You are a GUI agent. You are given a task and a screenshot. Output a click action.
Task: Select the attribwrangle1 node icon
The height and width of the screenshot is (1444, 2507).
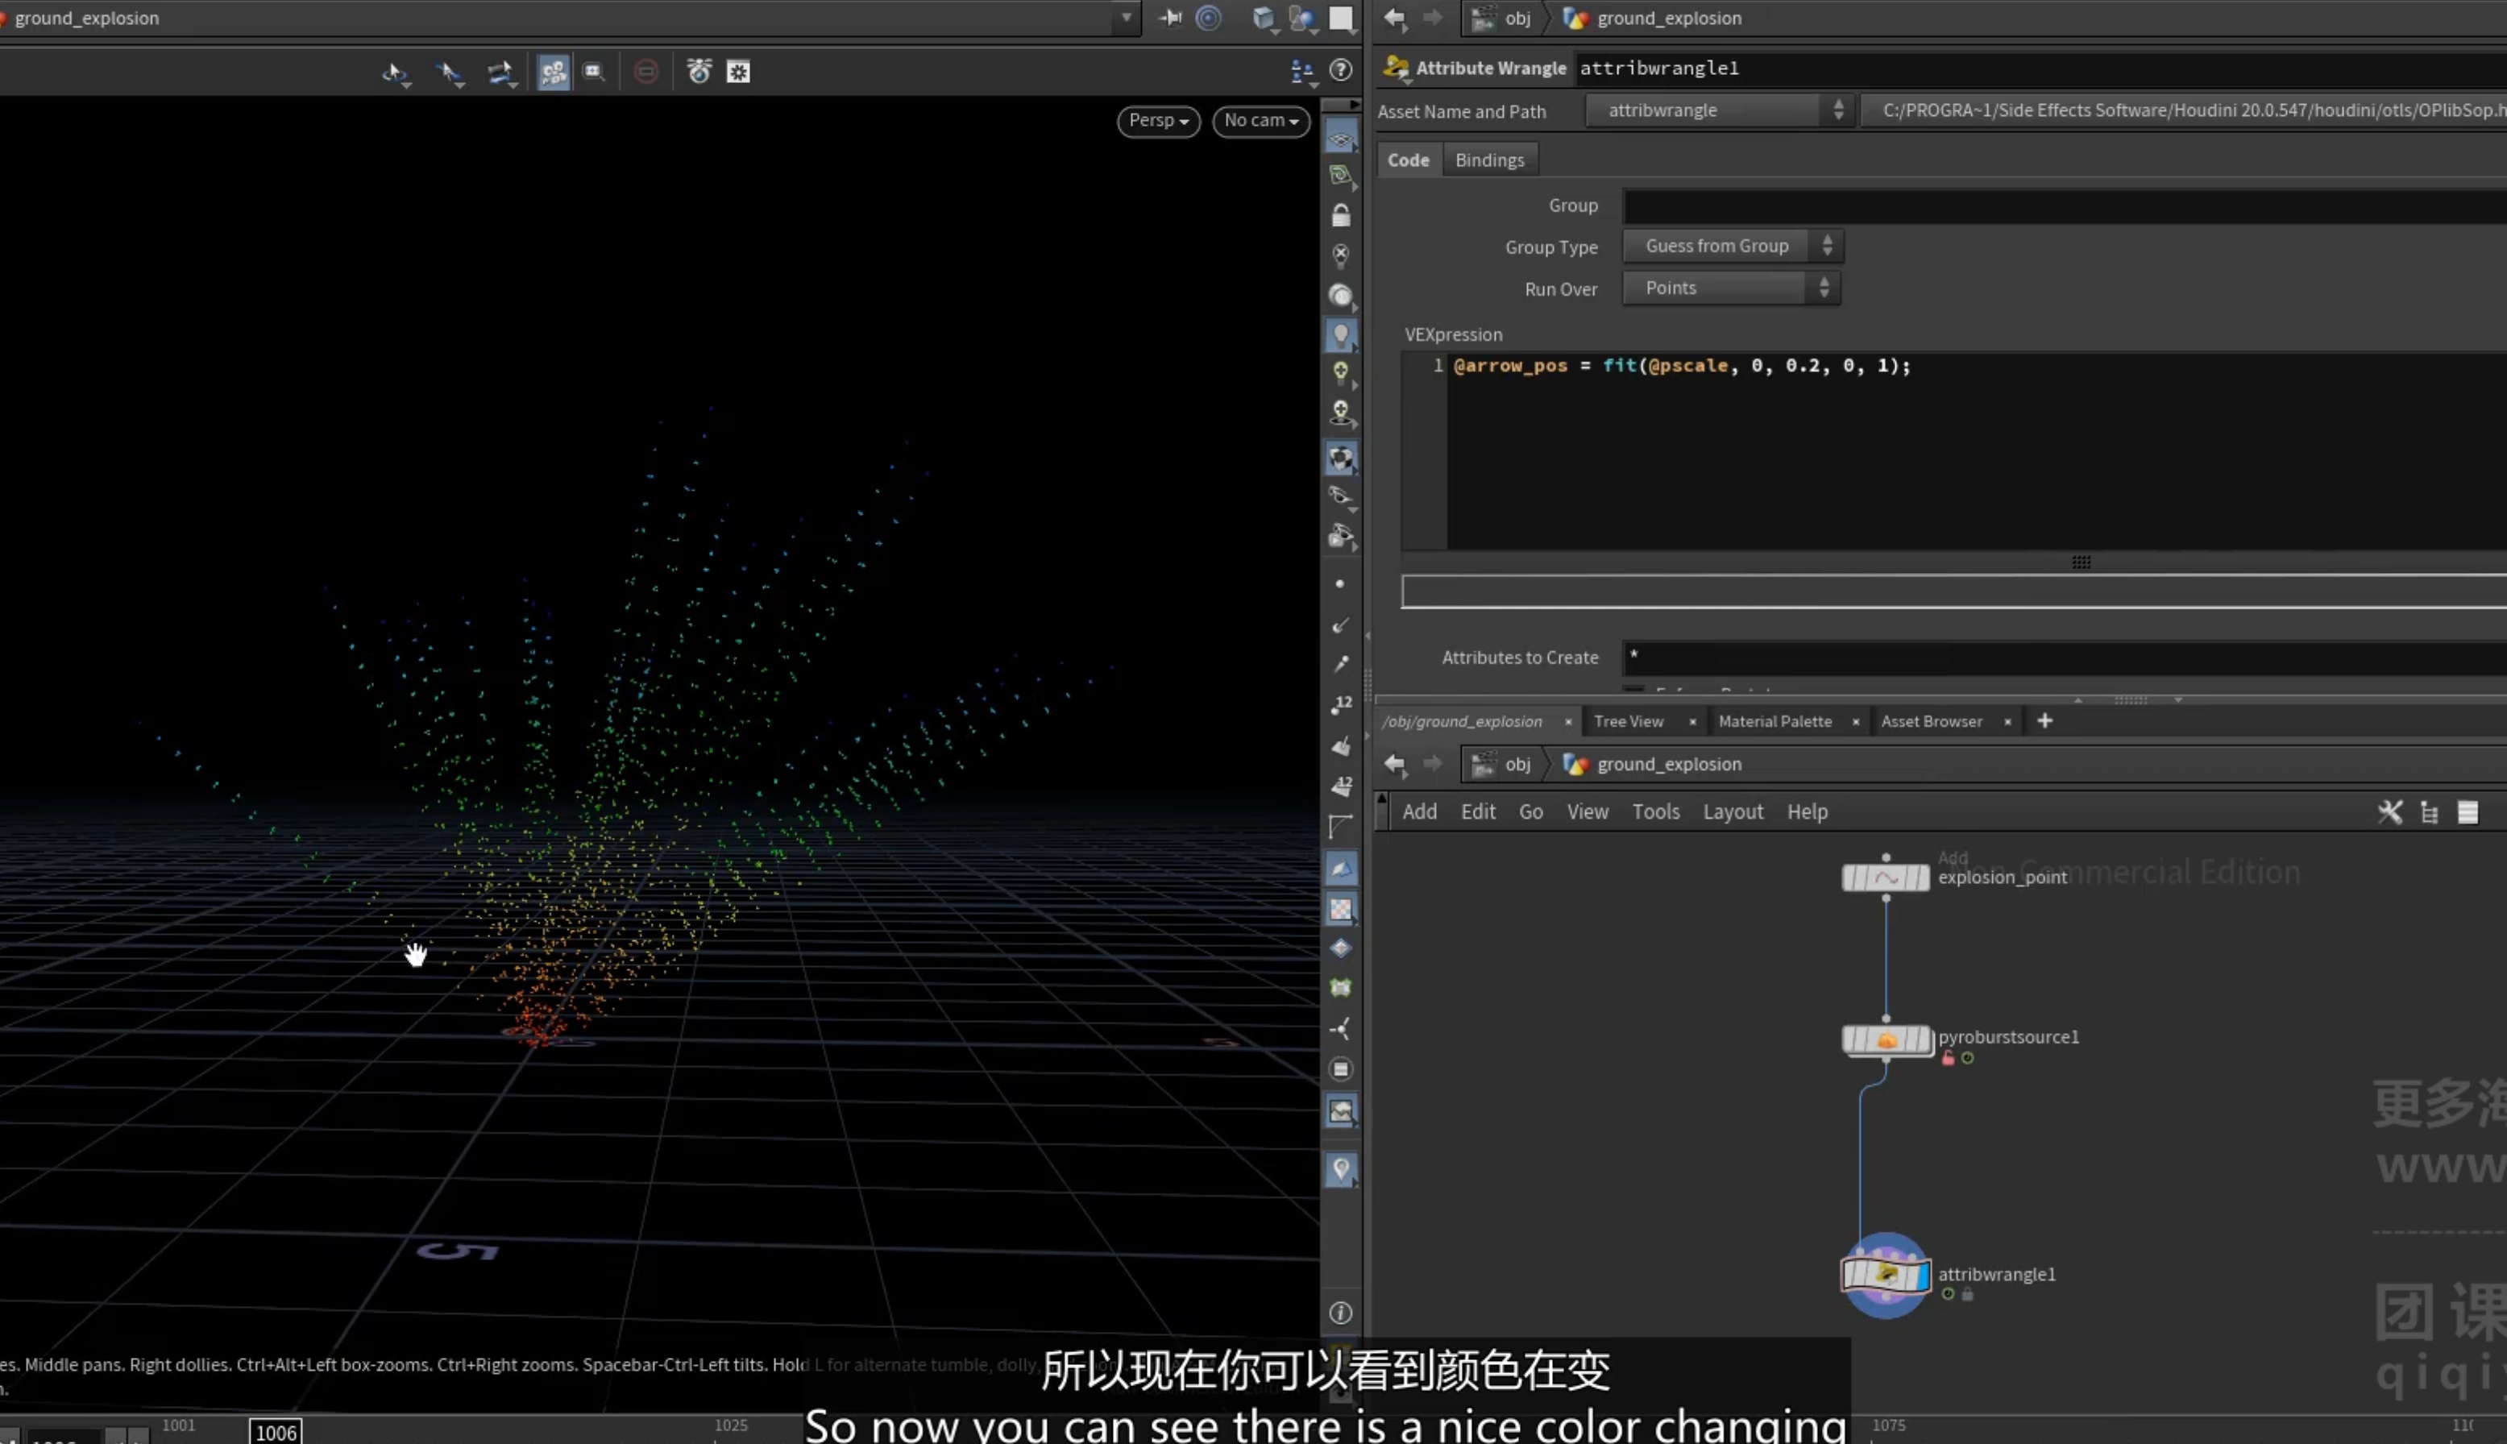click(1885, 1275)
